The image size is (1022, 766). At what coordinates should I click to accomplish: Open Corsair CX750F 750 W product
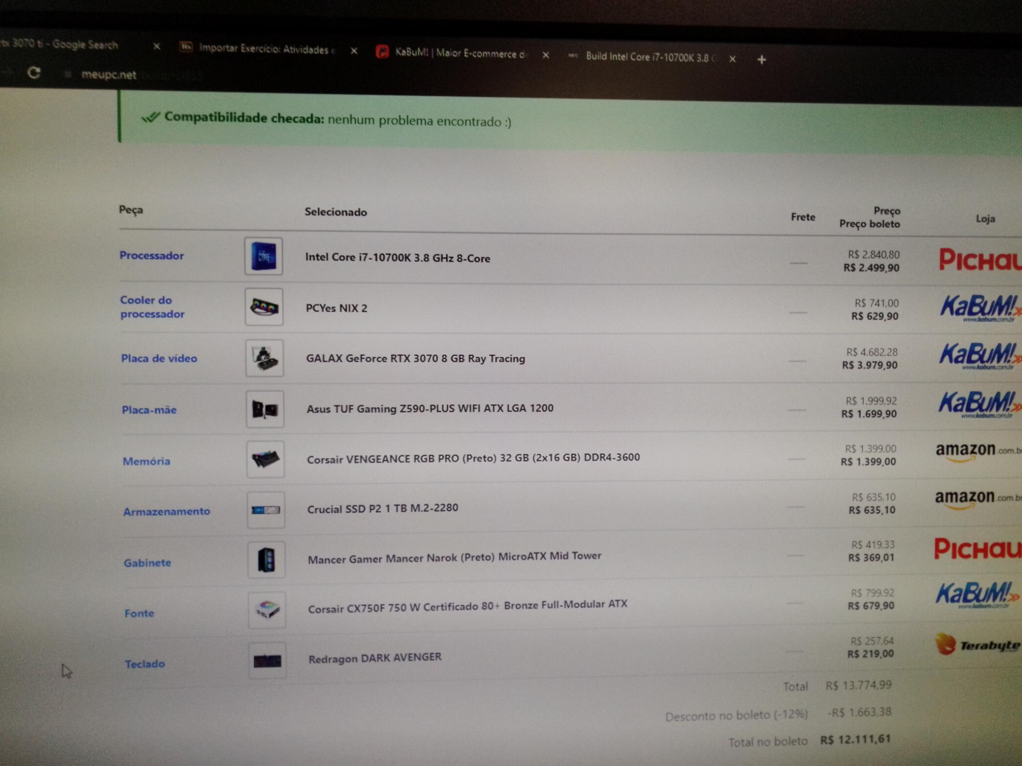[x=467, y=606]
